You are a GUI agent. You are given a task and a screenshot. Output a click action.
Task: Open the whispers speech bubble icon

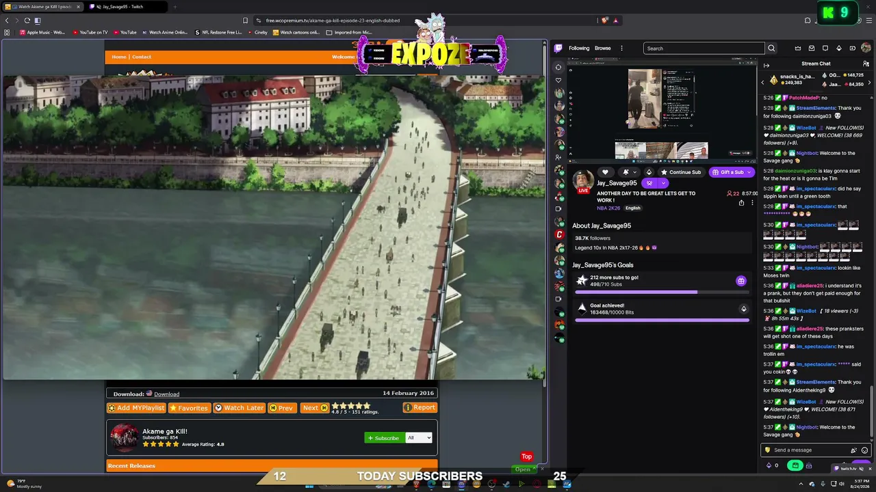click(825, 49)
